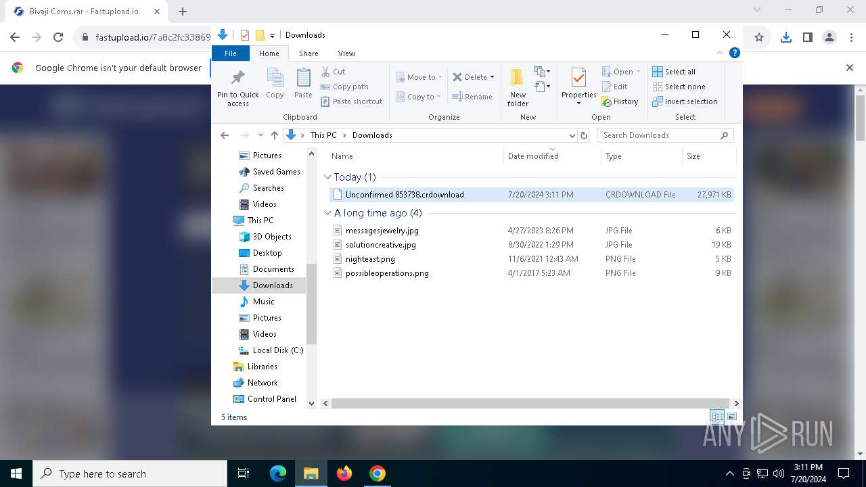Select Unconfirmed 853738.crdownload file
The image size is (866, 487).
coord(532,195)
